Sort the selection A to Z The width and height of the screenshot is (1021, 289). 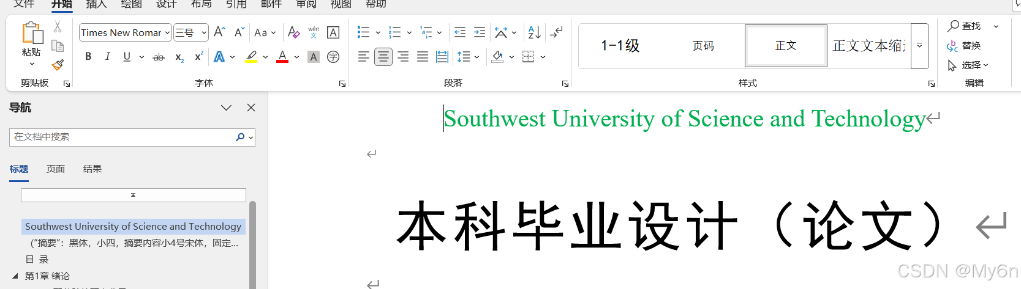(x=534, y=32)
